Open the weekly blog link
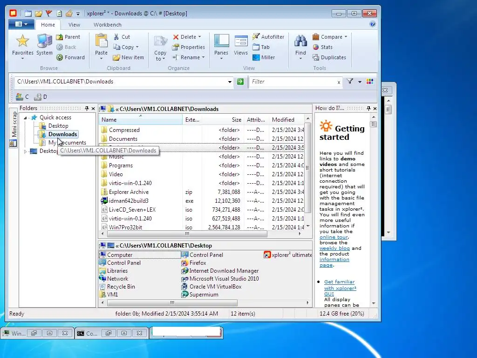Viewport: 477px width, 358px height. (334, 248)
